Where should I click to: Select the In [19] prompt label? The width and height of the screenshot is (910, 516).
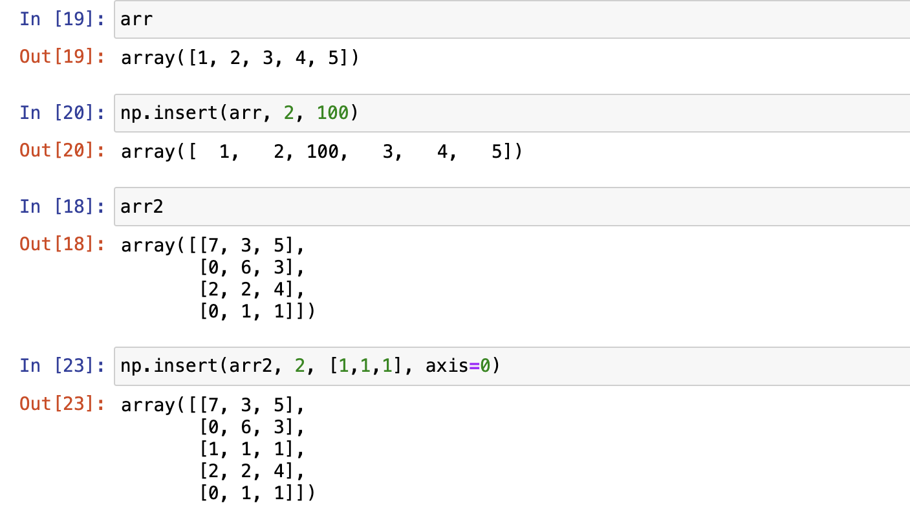point(61,19)
